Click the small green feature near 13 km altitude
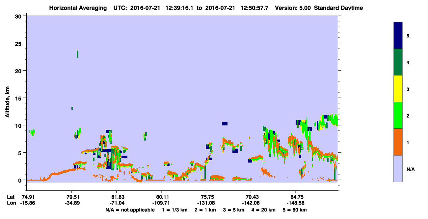Viewport: 428px width, 219px height. point(72,108)
